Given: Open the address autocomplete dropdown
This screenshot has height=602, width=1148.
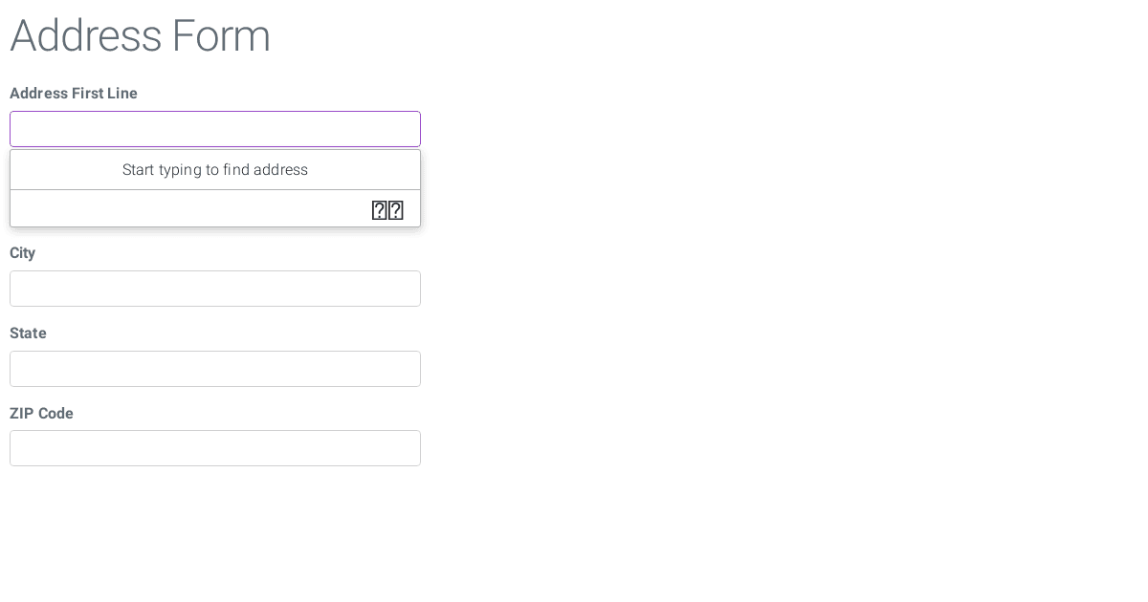Looking at the screenshot, I should (x=215, y=129).
